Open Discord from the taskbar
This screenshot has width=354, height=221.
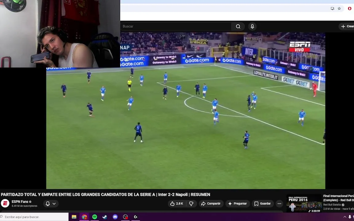(115, 217)
